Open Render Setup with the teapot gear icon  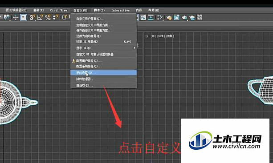169,17
